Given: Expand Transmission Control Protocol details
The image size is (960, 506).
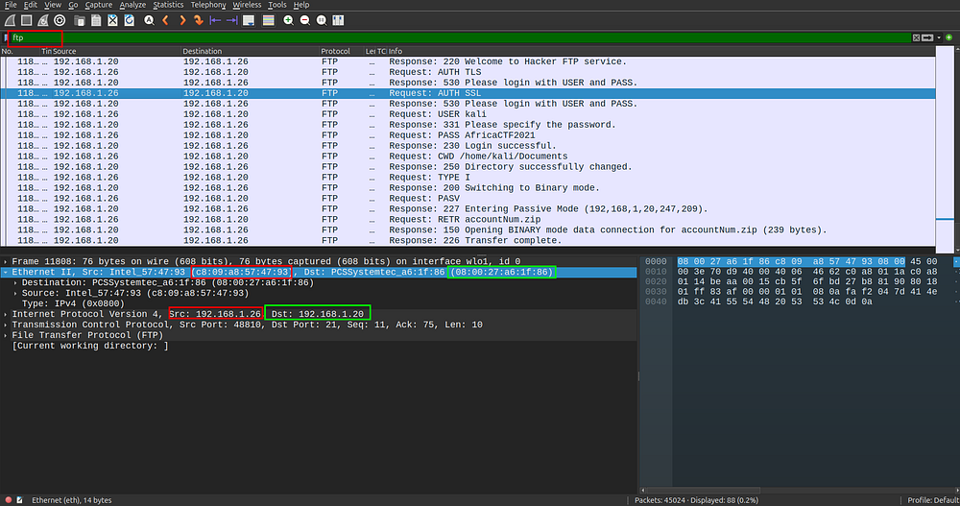Looking at the screenshot, I should [6, 325].
